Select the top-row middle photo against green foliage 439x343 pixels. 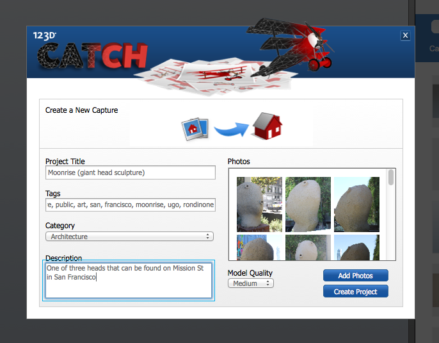tap(308, 204)
